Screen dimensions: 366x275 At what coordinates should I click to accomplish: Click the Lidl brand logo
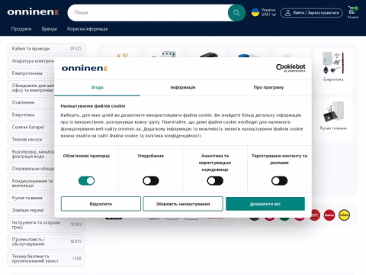point(345,215)
